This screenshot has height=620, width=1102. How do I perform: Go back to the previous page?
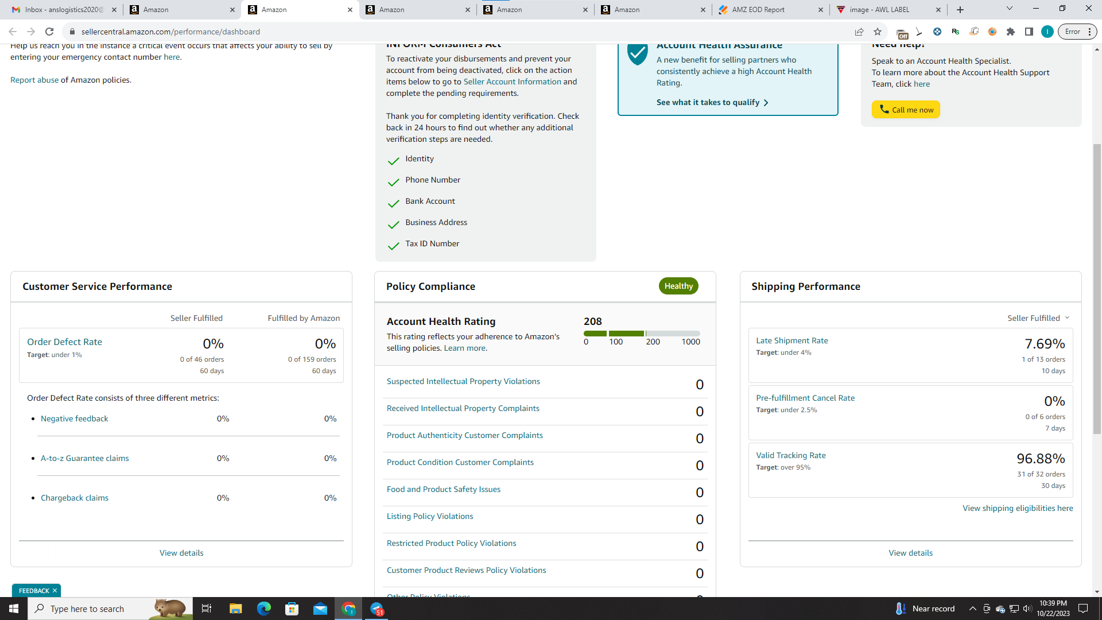(x=13, y=32)
